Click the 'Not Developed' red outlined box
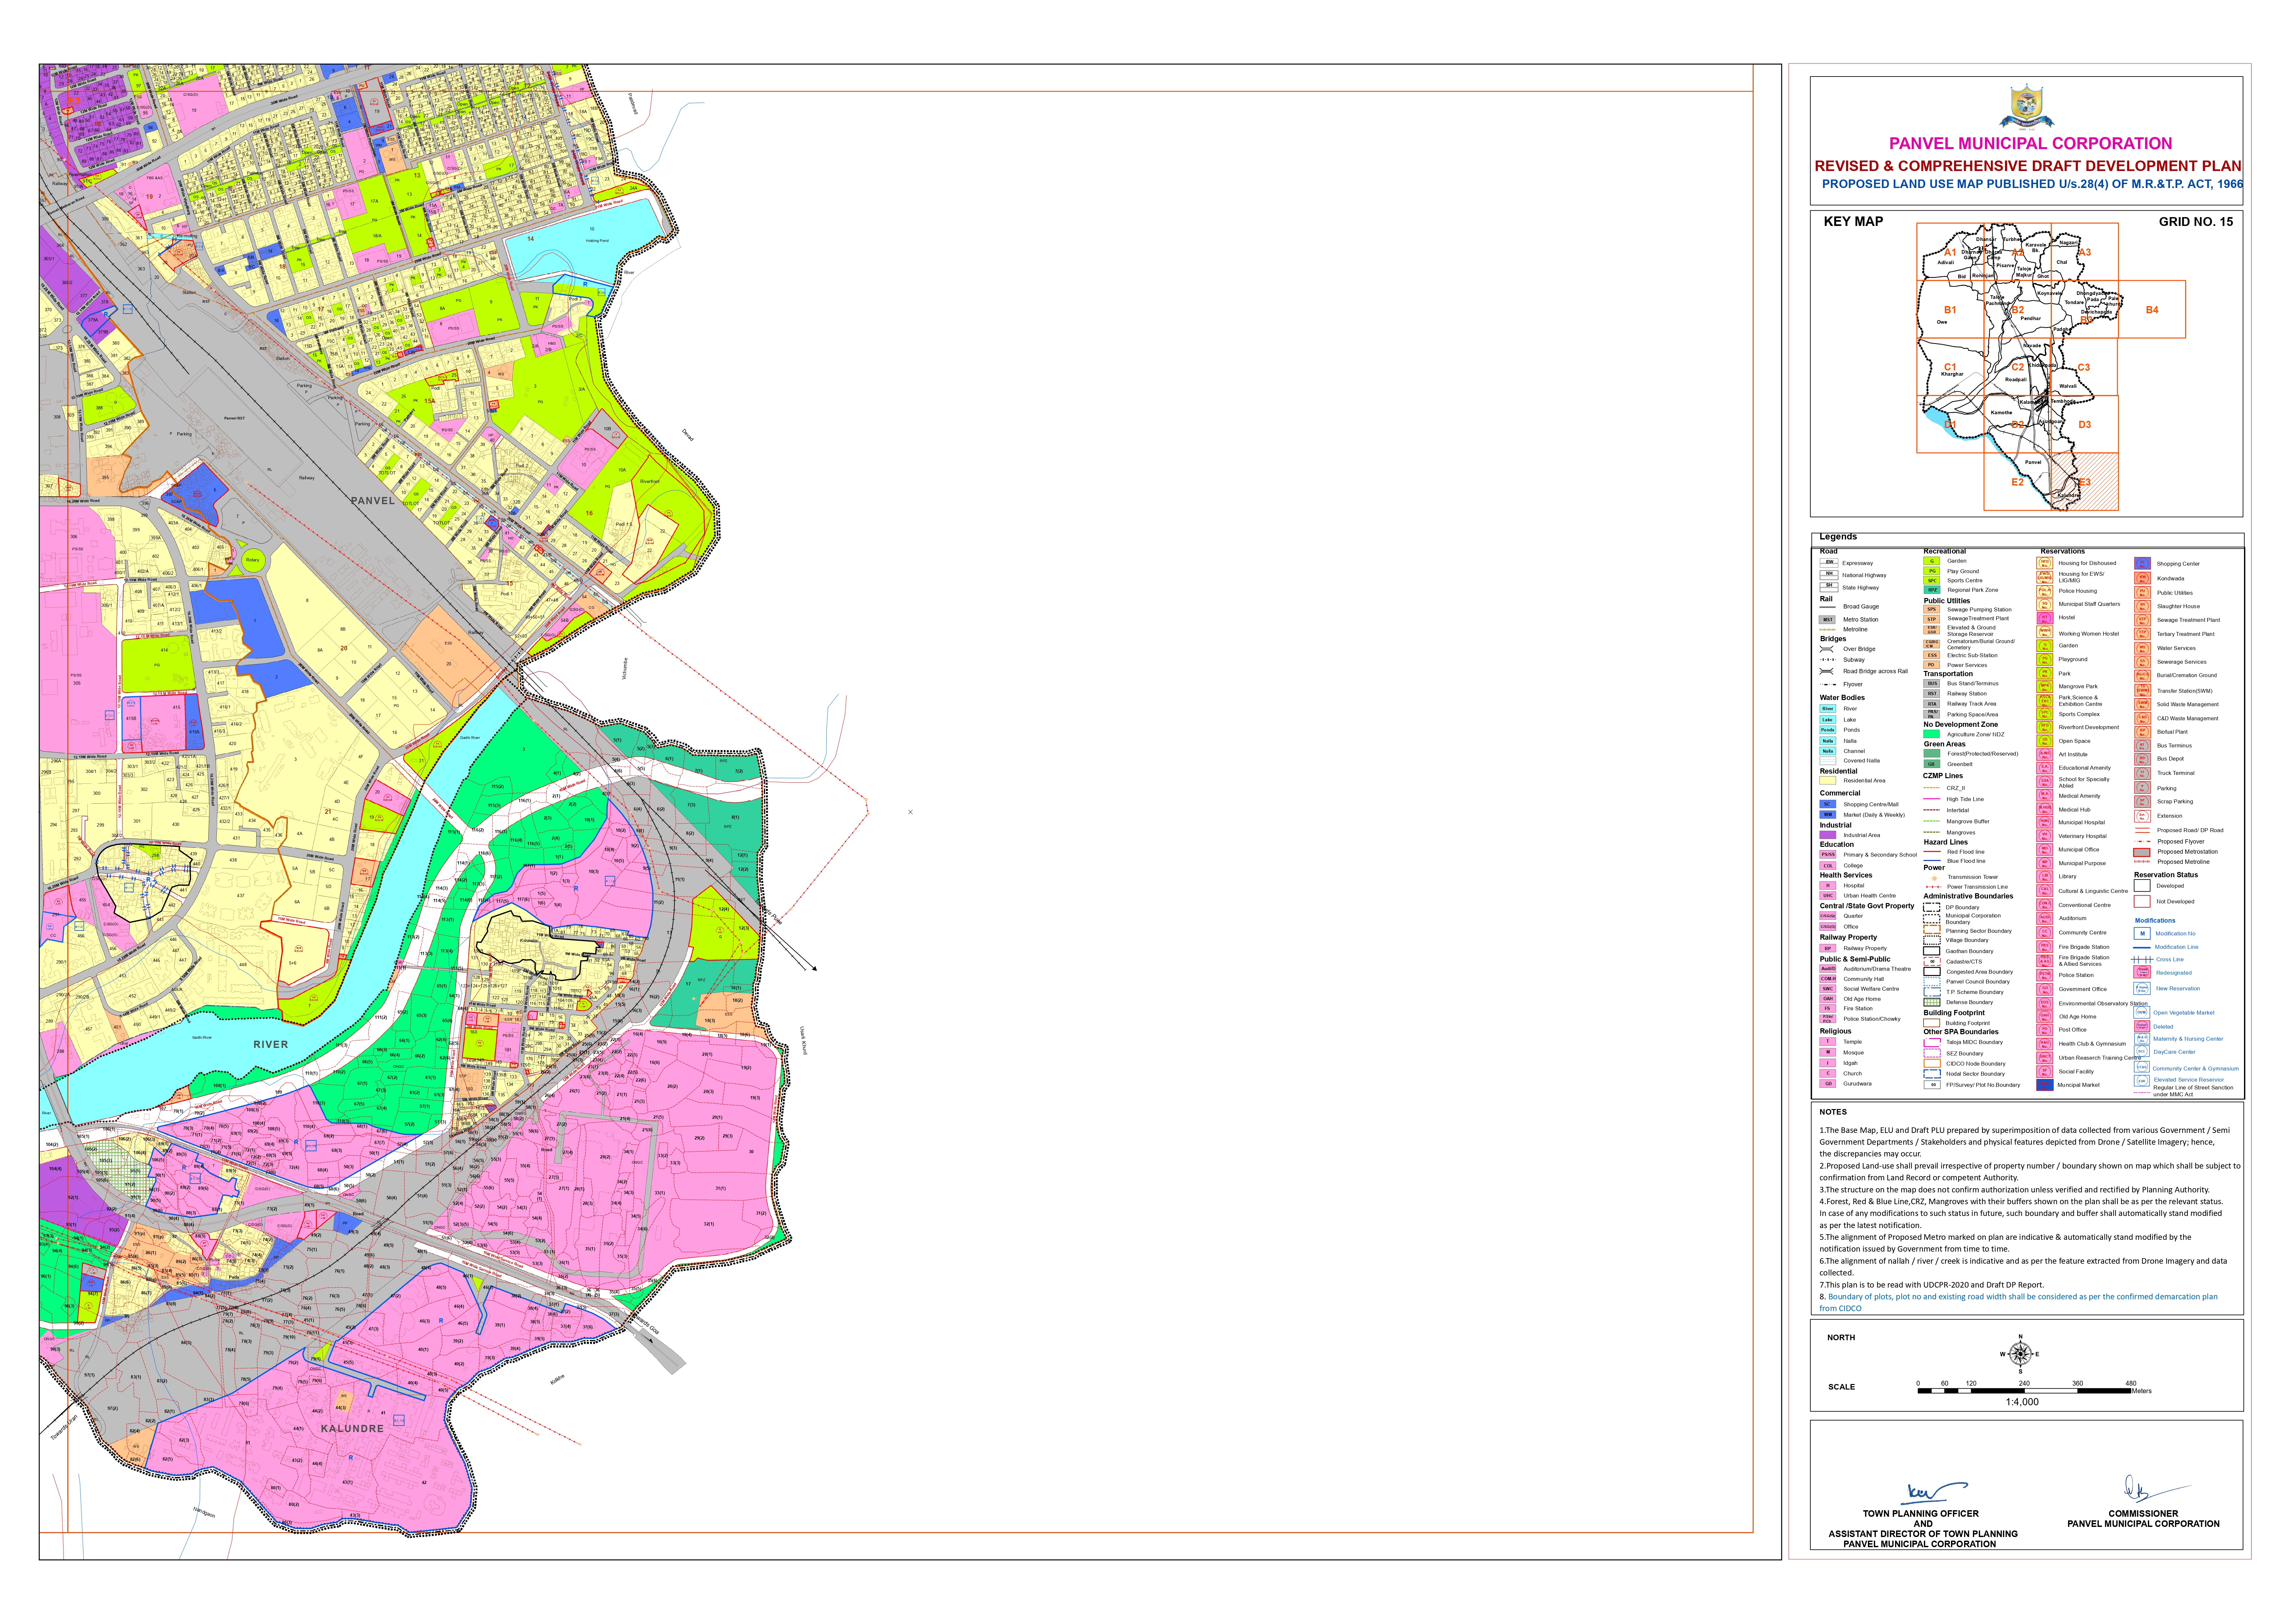Viewport: 2296px width, 1624px height. [2142, 901]
